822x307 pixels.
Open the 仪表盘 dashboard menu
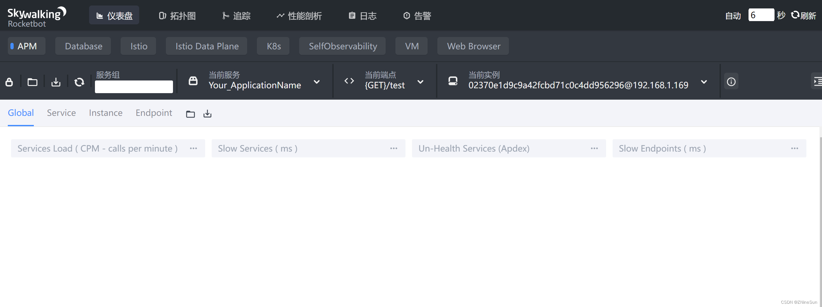tap(114, 15)
